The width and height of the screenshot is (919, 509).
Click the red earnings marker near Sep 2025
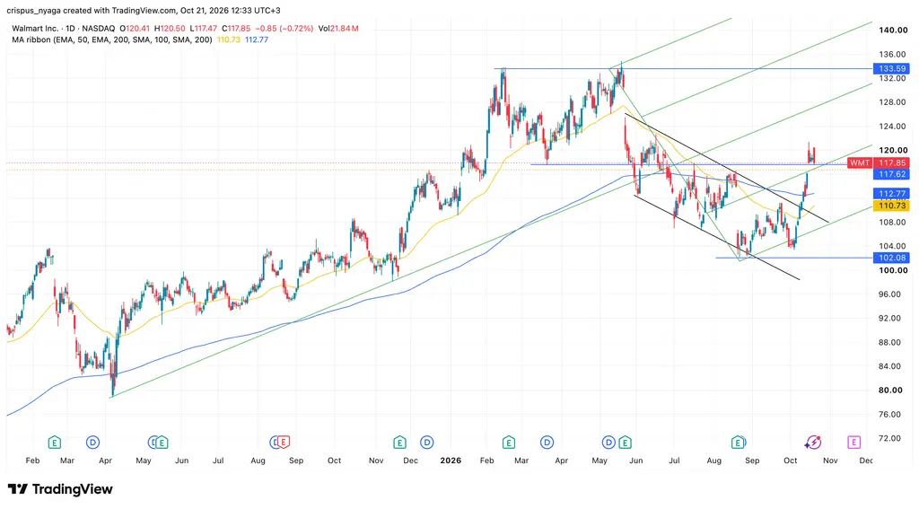click(284, 443)
